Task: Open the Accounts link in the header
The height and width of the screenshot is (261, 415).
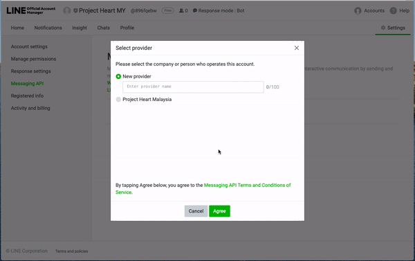Action: click(374, 10)
